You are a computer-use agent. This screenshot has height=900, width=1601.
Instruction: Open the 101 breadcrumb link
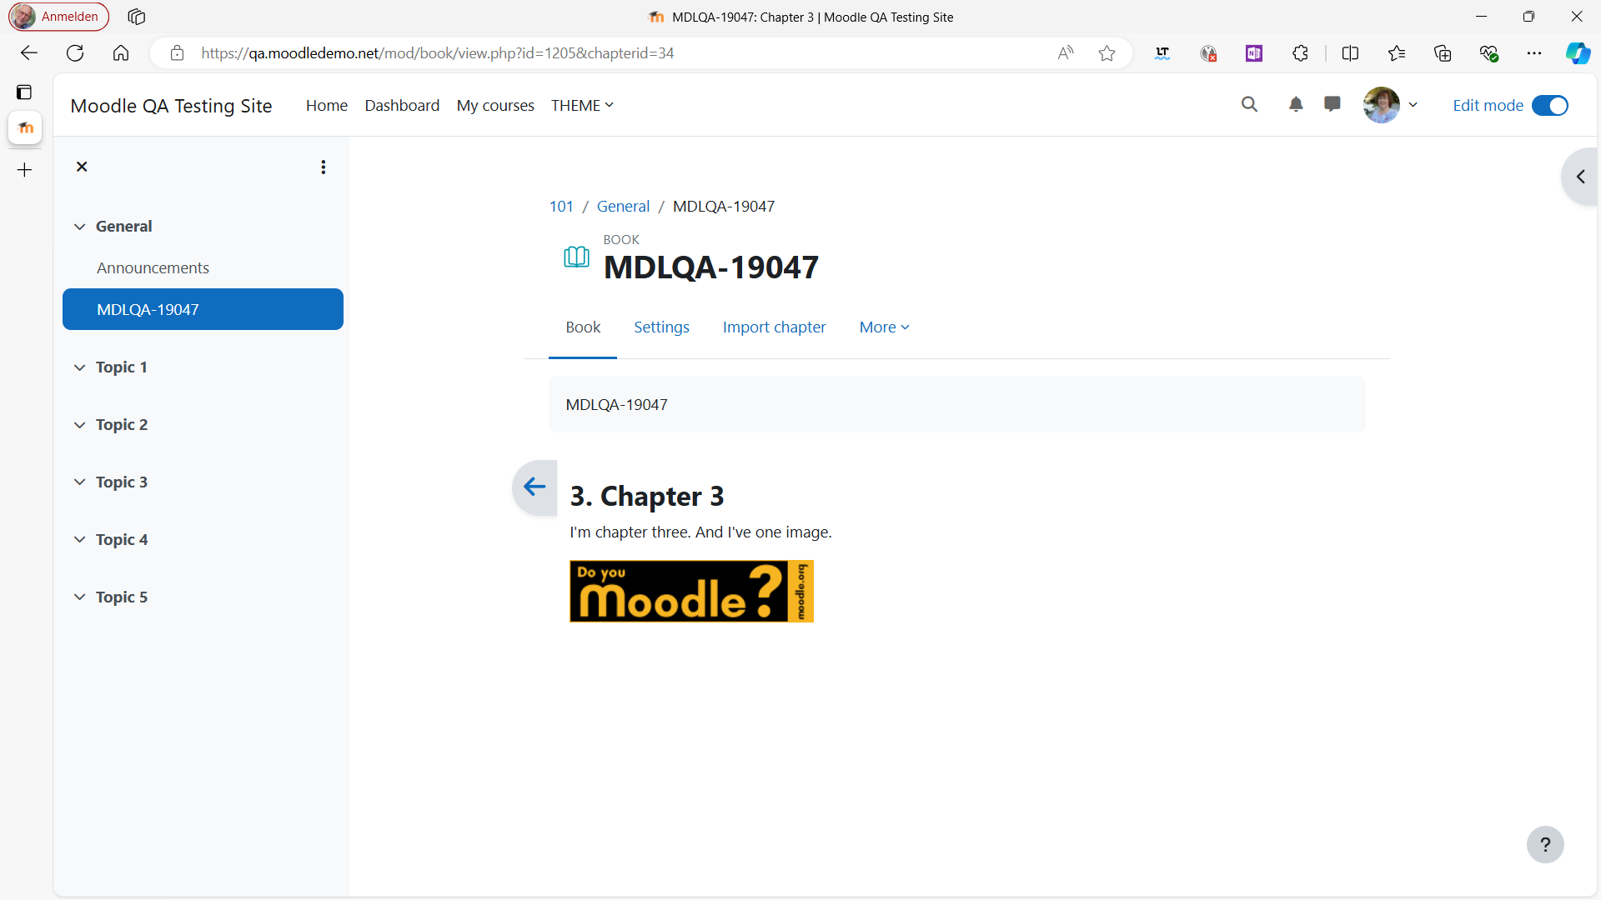coord(561,207)
